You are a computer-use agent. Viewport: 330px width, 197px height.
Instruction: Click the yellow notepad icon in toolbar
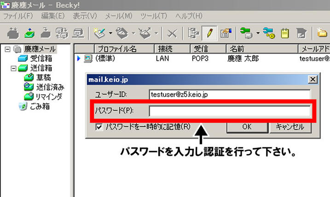coord(285,33)
